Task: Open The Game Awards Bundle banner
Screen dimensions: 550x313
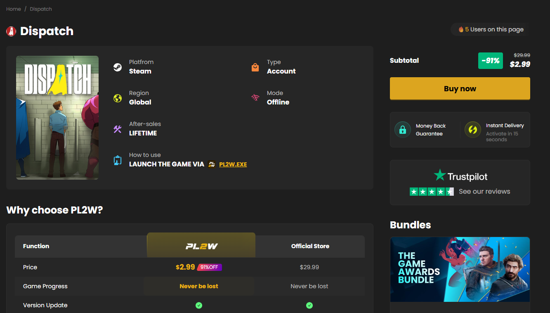Action: pyautogui.click(x=460, y=269)
